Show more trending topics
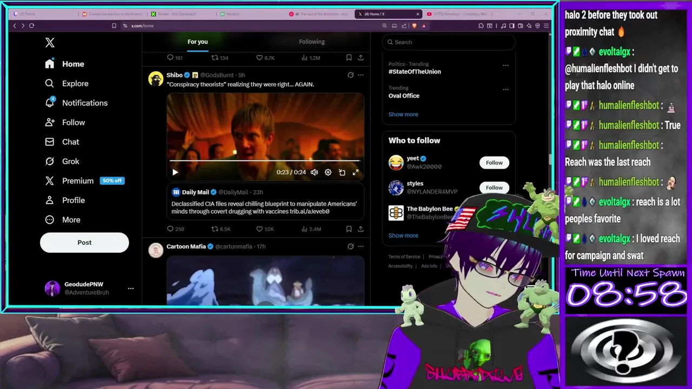The width and height of the screenshot is (692, 389). pyautogui.click(x=403, y=115)
